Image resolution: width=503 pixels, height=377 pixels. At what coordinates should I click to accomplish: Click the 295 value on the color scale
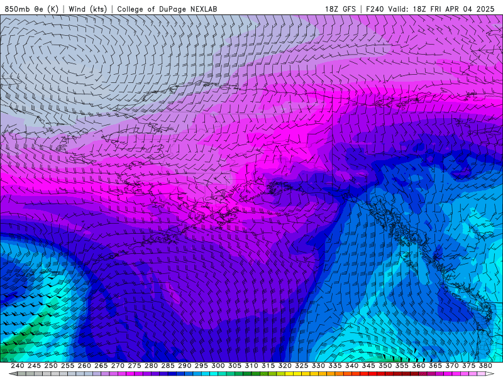click(x=201, y=366)
